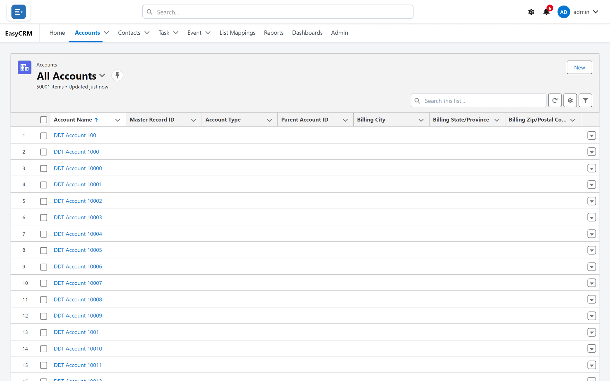Open Contacts tab dropdown chevron
This screenshot has width=610, height=381.
click(x=147, y=33)
